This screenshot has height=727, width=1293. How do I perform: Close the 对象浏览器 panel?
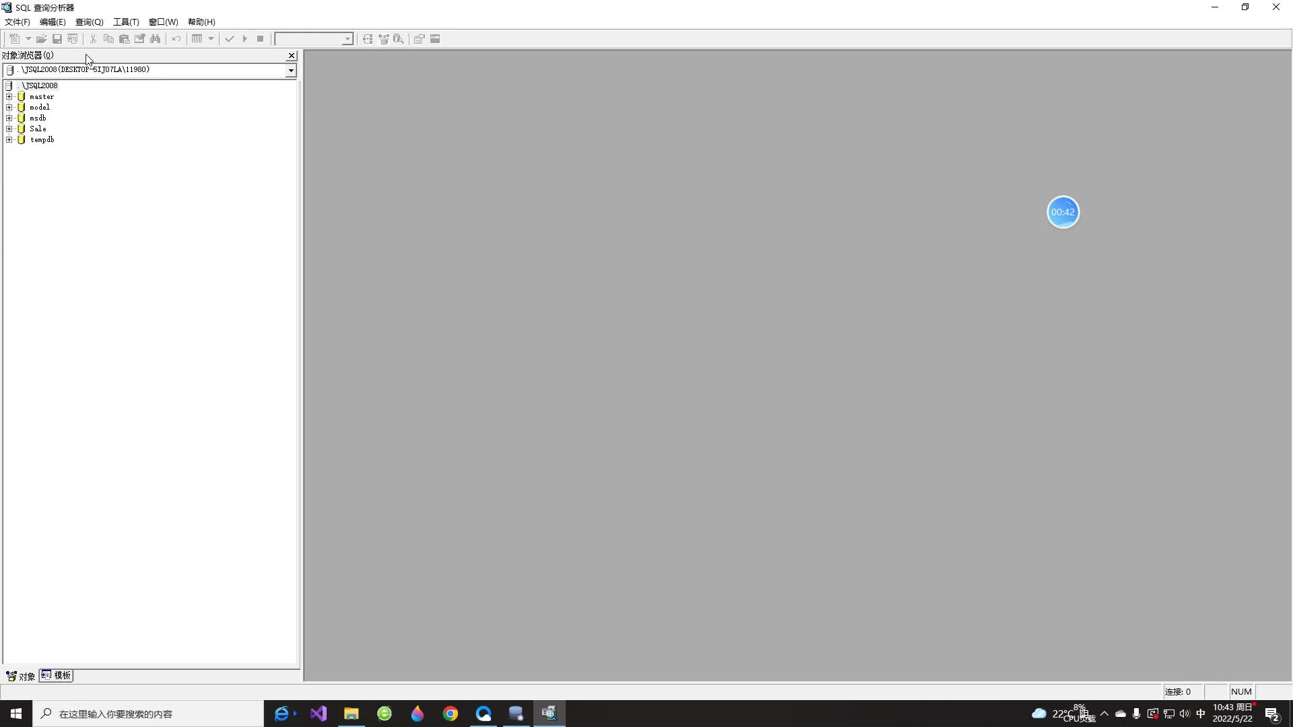292,56
